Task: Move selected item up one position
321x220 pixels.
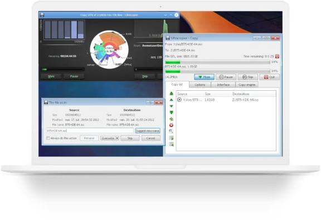Action: 171,100
